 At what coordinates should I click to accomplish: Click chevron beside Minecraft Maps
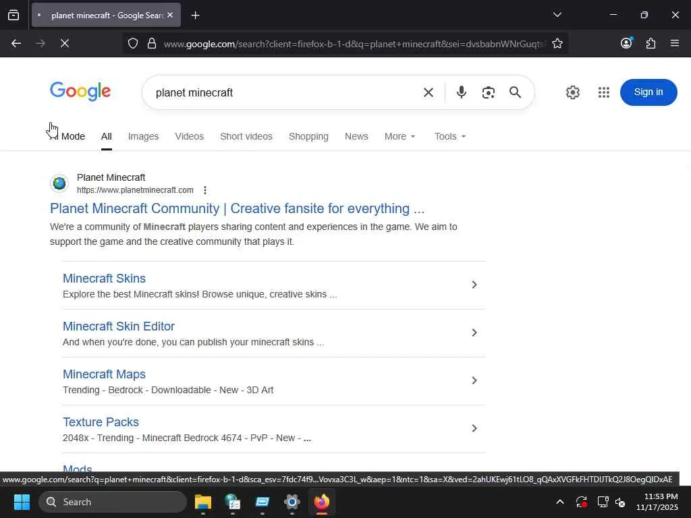(474, 380)
